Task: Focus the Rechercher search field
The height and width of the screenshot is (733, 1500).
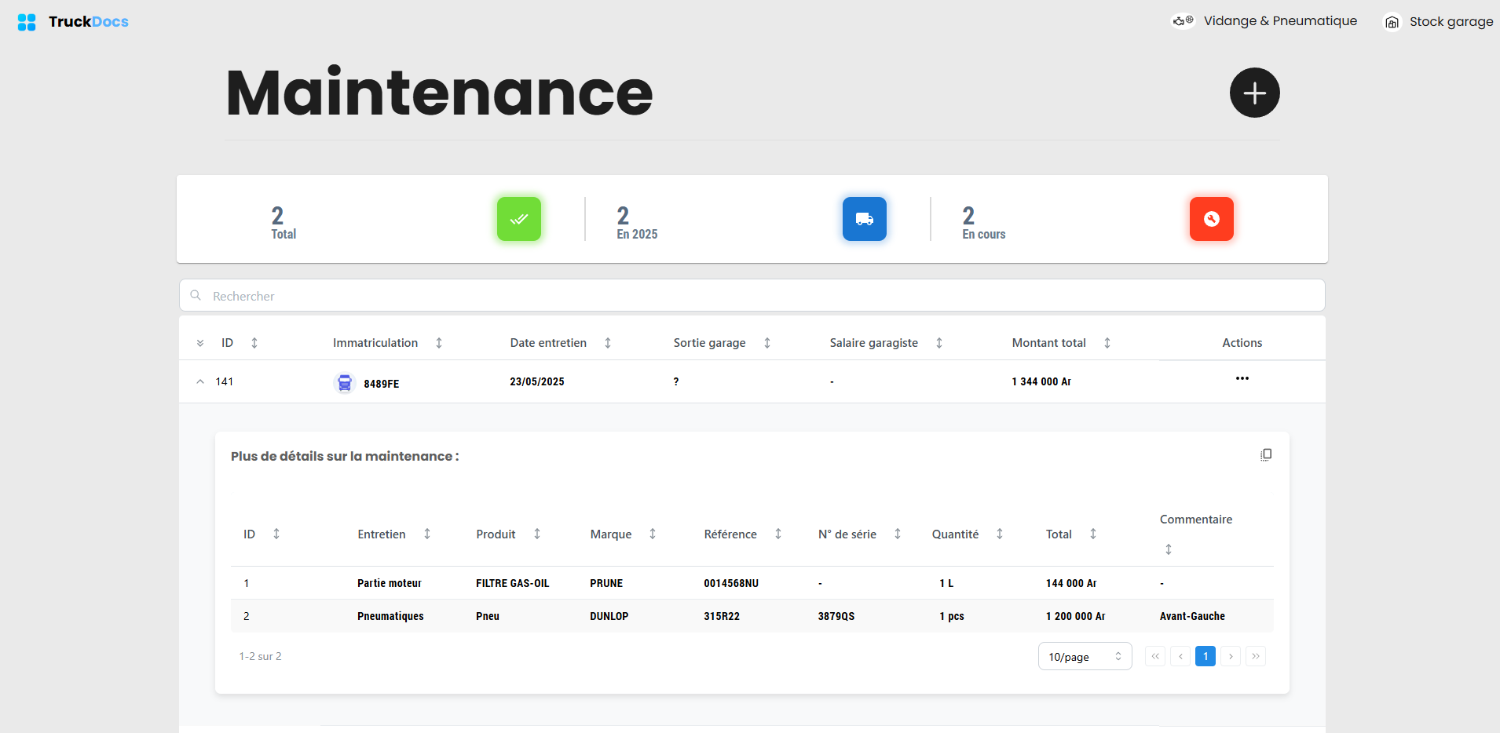Action: point(752,296)
